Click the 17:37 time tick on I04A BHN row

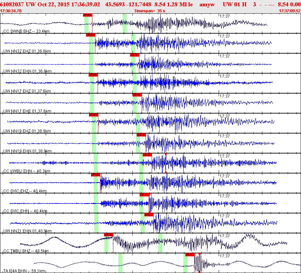click(225, 256)
